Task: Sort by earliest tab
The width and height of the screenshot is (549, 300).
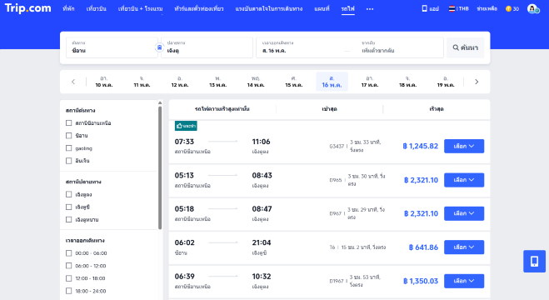Action: [x=329, y=109]
